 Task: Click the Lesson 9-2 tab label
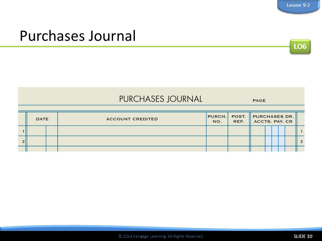(298, 5)
